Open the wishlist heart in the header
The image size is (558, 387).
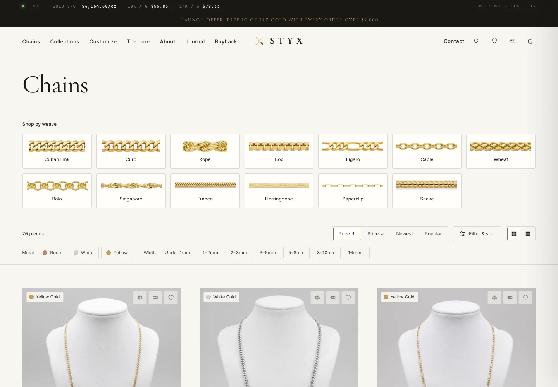point(494,41)
